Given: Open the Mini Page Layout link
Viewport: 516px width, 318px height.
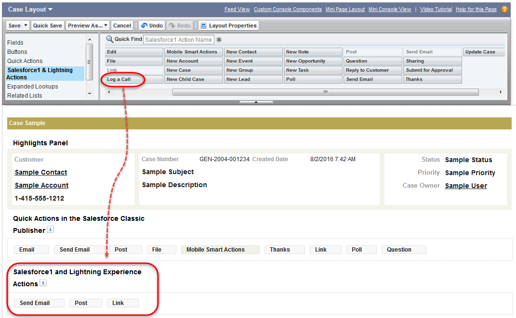Looking at the screenshot, I should (345, 10).
